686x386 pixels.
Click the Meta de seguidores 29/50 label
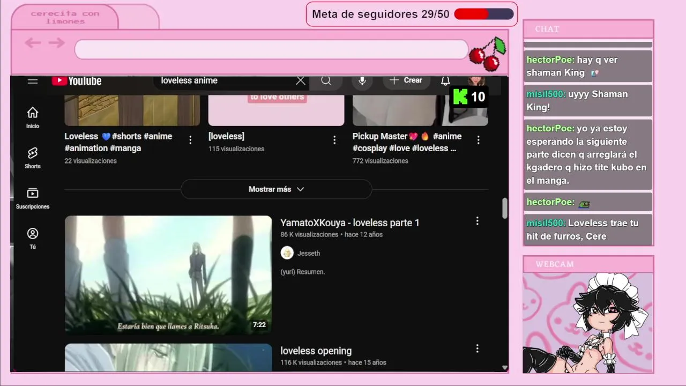(381, 14)
